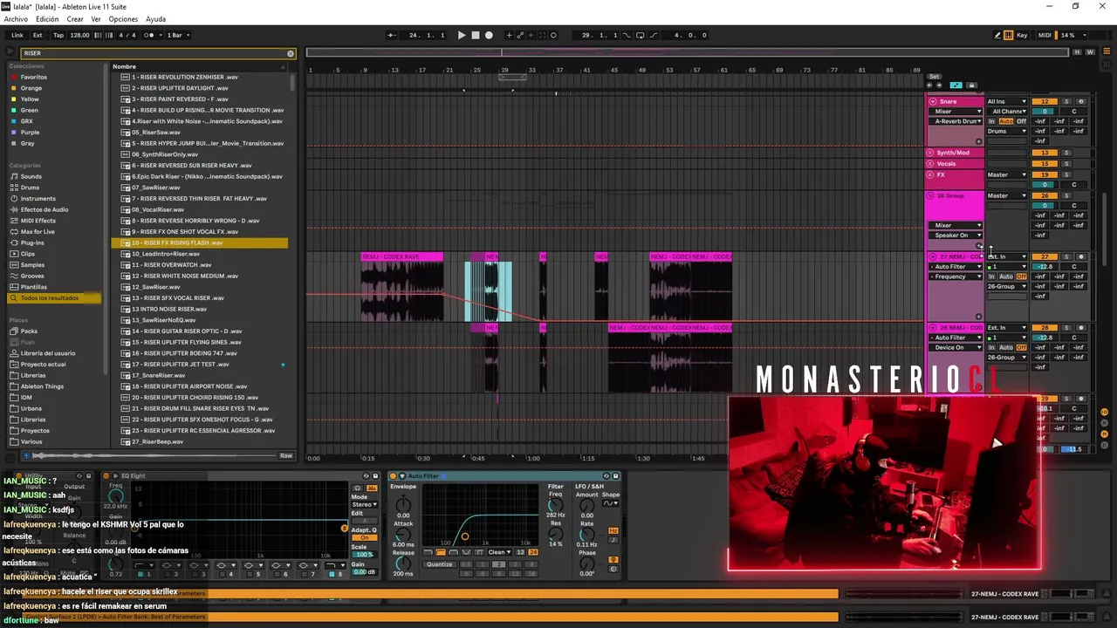Viewport: 1117px width, 628px height.
Task: Open the Crear menu
Action: coord(75,19)
